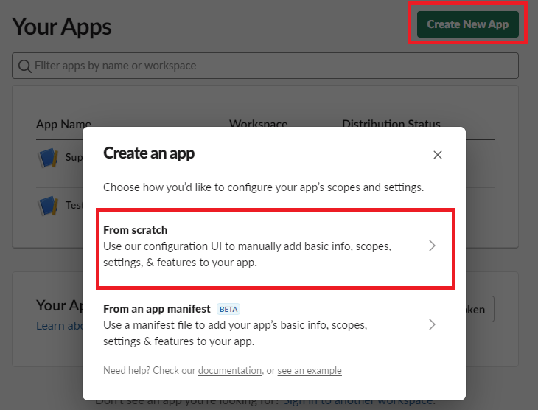Click the Distribution Status column header
This screenshot has width=538, height=410.
pyautogui.click(x=391, y=123)
